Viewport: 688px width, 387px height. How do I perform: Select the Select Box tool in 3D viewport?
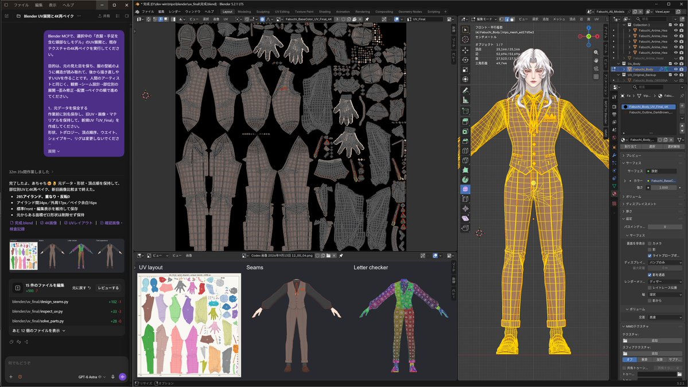point(465,29)
